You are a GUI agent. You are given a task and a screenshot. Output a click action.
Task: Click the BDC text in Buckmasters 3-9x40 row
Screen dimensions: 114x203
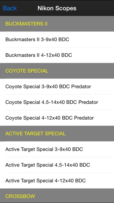tap(64, 39)
